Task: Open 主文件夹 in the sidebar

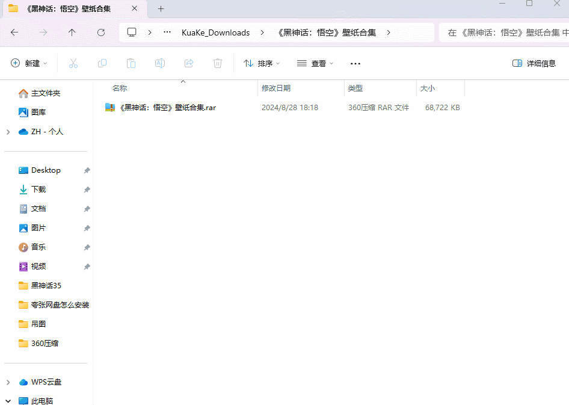Action: pyautogui.click(x=39, y=93)
